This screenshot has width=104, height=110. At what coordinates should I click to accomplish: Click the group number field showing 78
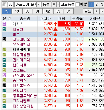[x=11, y=4]
